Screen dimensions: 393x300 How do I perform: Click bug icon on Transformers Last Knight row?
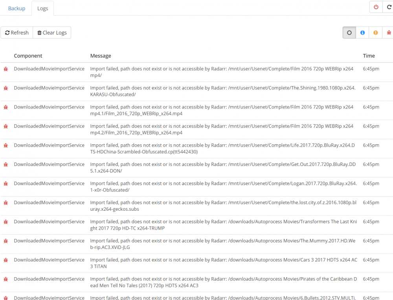pos(6,222)
